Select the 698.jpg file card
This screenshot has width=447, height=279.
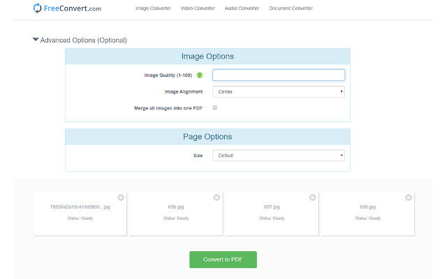pos(367,213)
